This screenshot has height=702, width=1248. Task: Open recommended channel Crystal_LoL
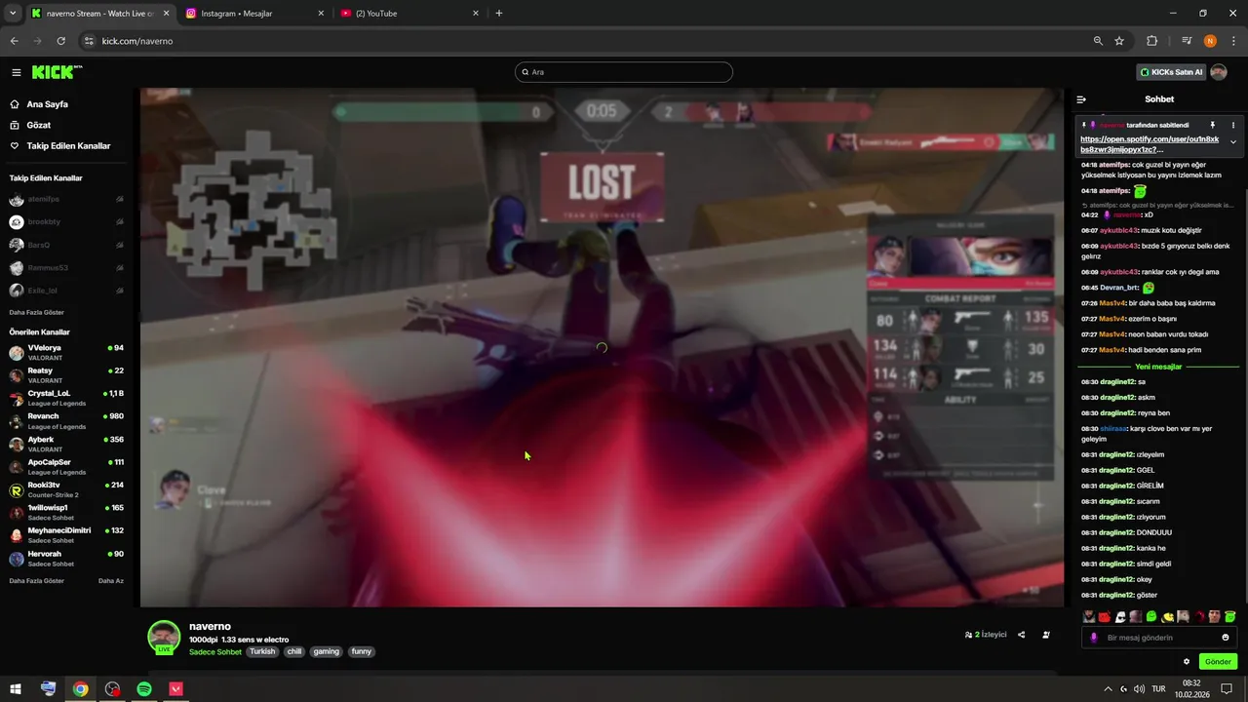click(66, 398)
